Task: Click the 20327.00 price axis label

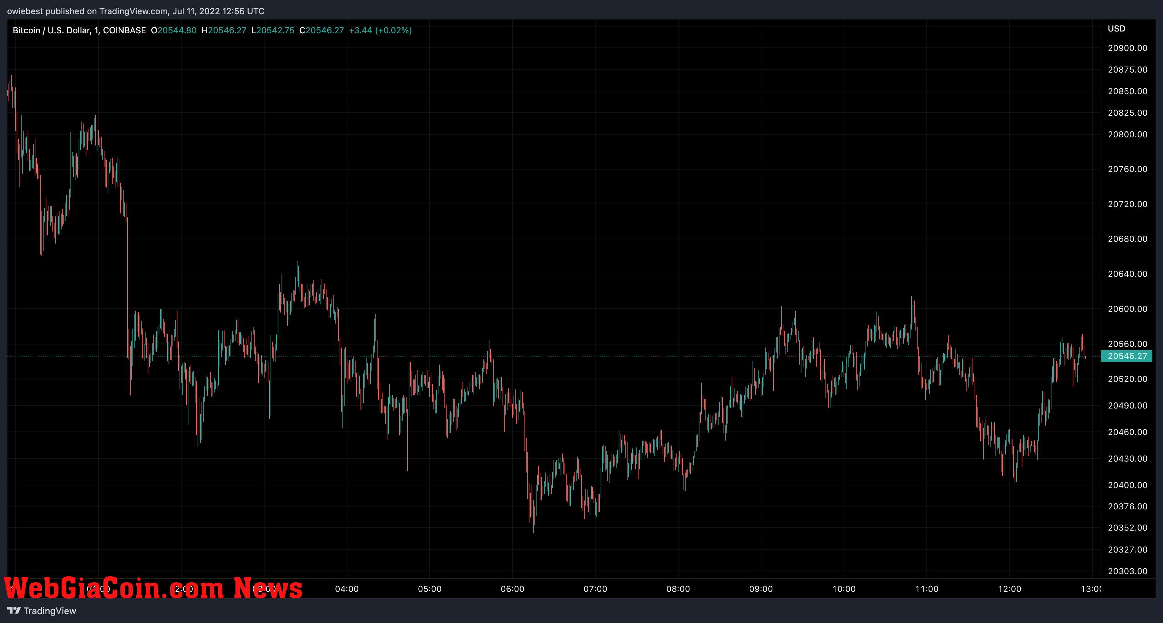Action: (1127, 549)
